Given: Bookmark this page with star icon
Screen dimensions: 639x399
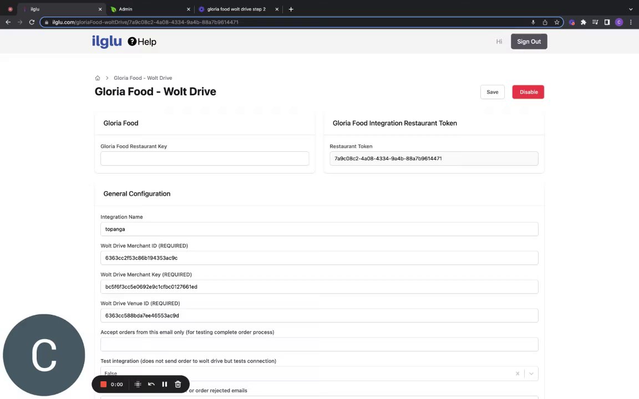Looking at the screenshot, I should (557, 22).
